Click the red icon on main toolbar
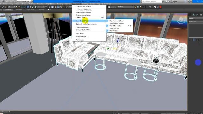 pos(160,7)
